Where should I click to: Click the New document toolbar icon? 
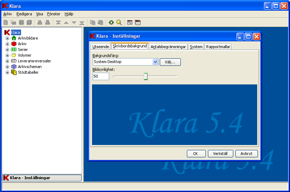pos(6,22)
